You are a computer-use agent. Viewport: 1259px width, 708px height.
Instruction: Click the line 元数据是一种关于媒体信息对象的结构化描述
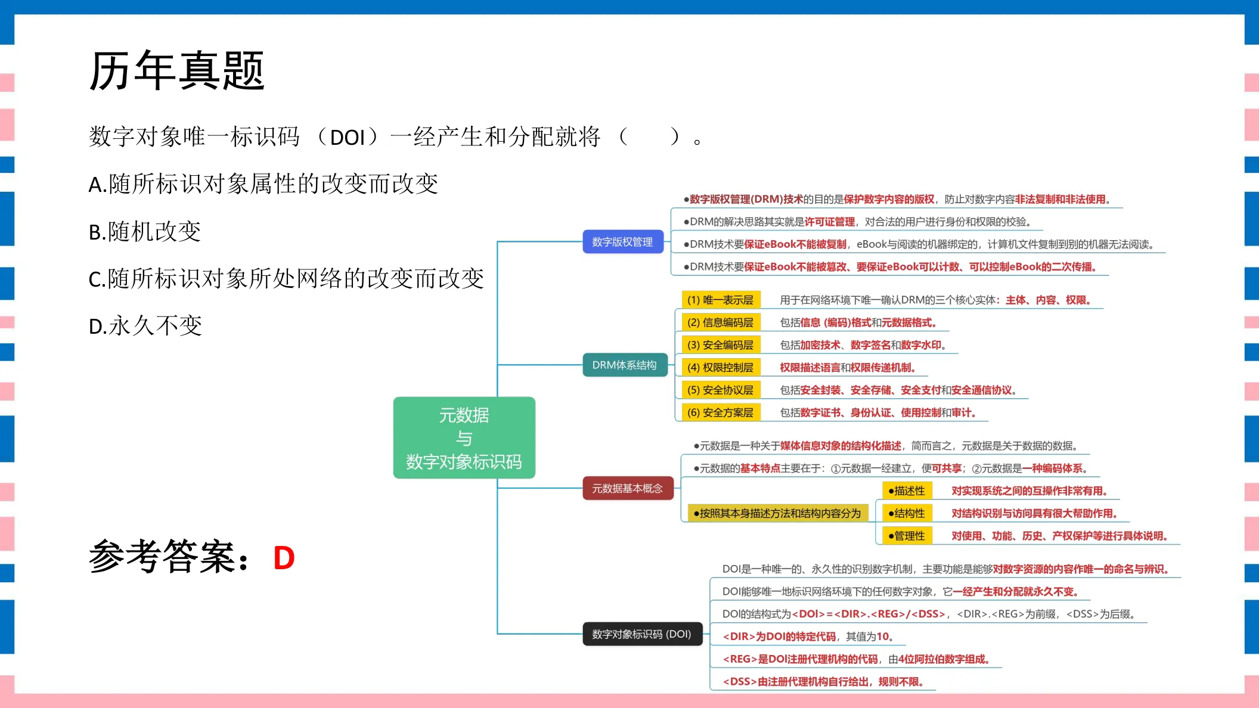point(886,446)
